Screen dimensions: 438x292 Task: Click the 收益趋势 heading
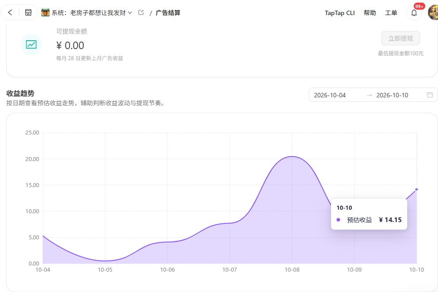click(20, 93)
